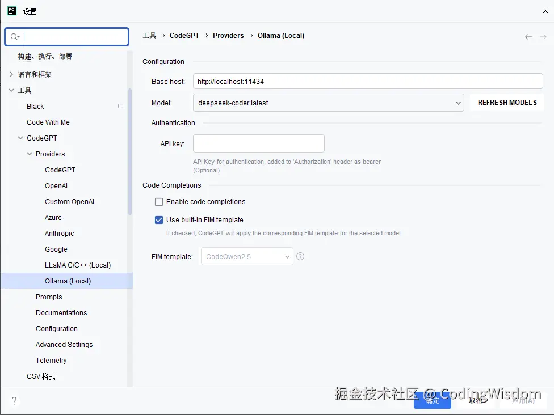Focus the settings search box
This screenshot has width=554, height=415.
pyautogui.click(x=67, y=37)
